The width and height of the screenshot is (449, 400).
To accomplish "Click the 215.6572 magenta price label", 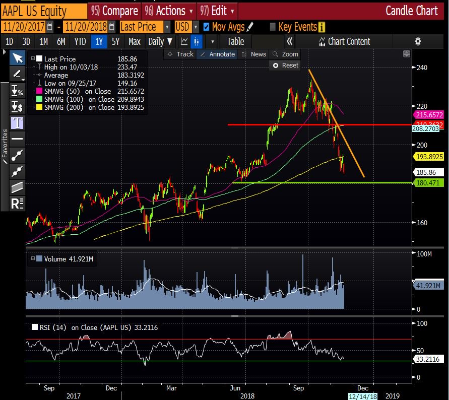I will click(428, 115).
